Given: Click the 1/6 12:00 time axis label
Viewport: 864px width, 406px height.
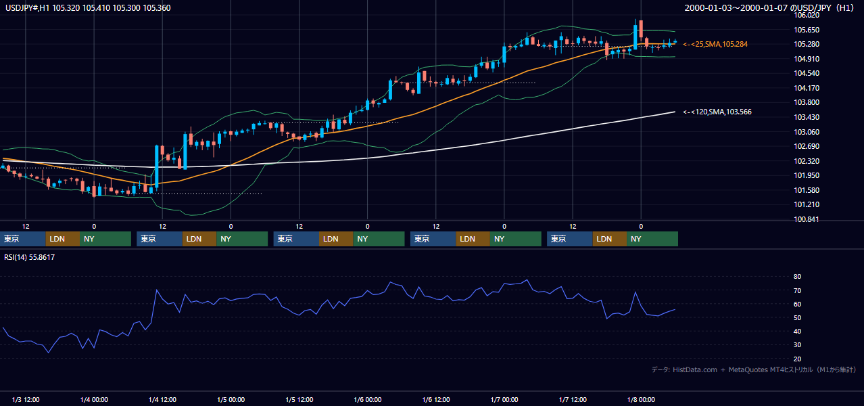Looking at the screenshot, I should click(435, 400).
